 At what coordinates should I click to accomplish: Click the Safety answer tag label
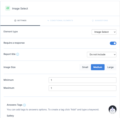click(x=10, y=116)
